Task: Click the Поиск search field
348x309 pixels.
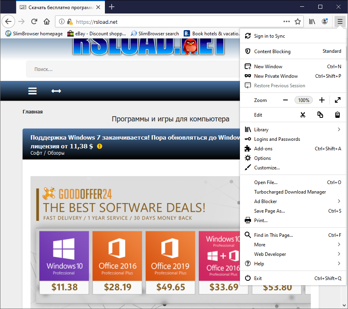Action: [x=133, y=69]
